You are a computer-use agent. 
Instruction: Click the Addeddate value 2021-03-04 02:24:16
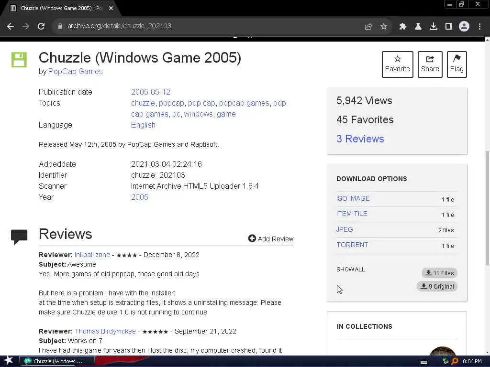click(x=166, y=164)
